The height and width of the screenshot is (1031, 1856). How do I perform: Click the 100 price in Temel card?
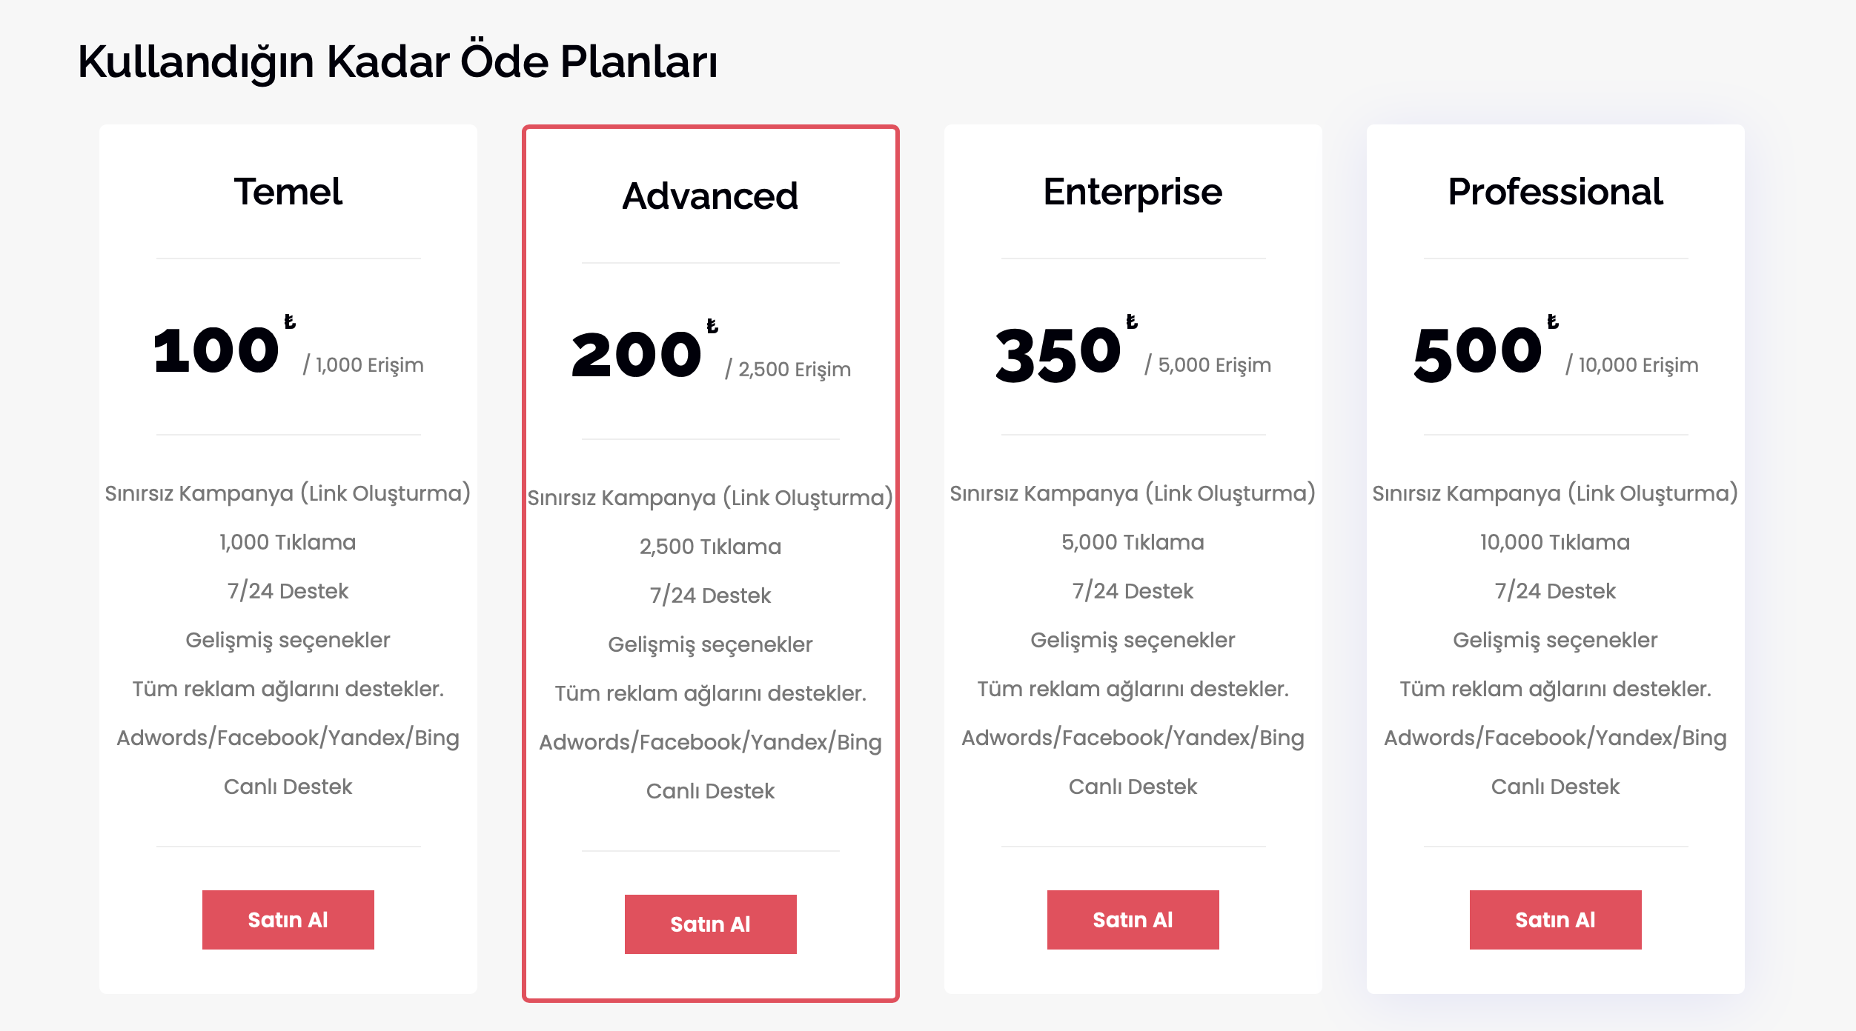[216, 350]
